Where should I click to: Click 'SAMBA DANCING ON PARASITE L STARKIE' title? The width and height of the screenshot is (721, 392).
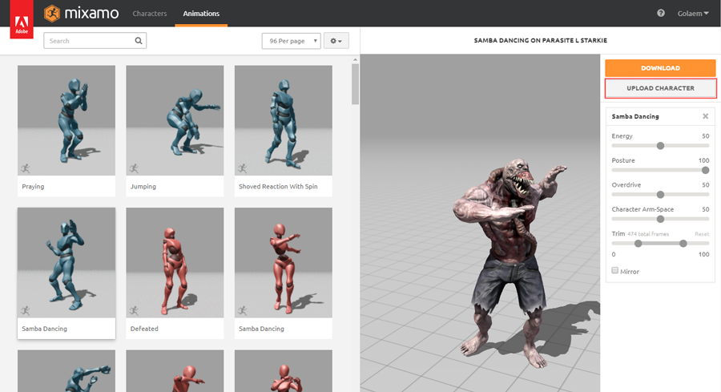(x=540, y=41)
